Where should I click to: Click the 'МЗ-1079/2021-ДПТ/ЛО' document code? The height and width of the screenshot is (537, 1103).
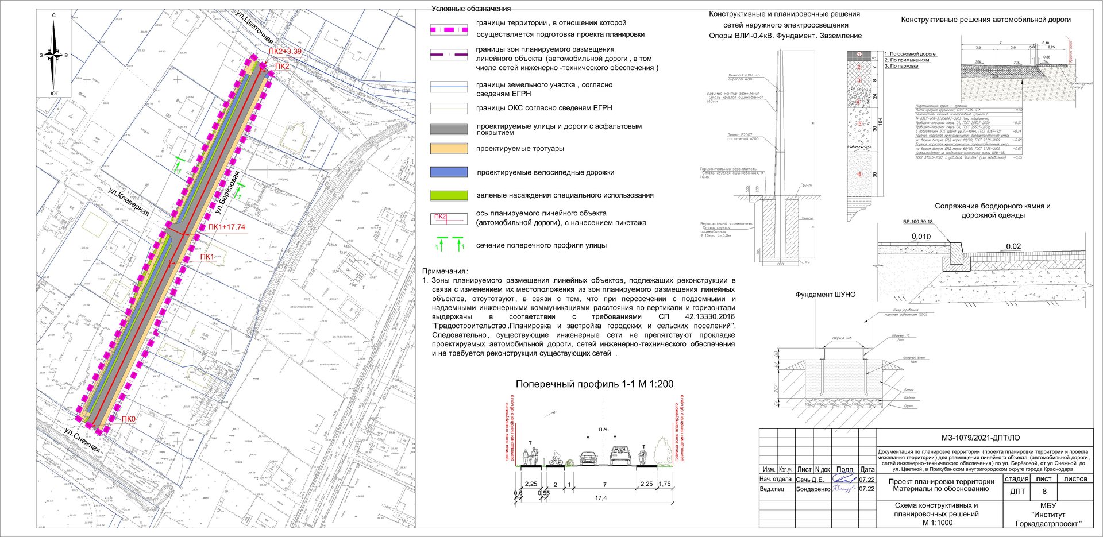981,438
